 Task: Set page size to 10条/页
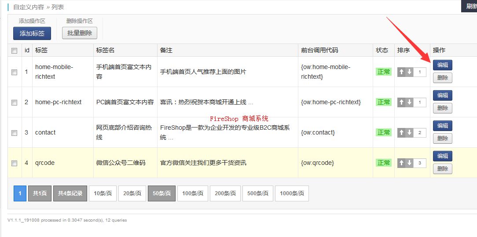click(103, 193)
